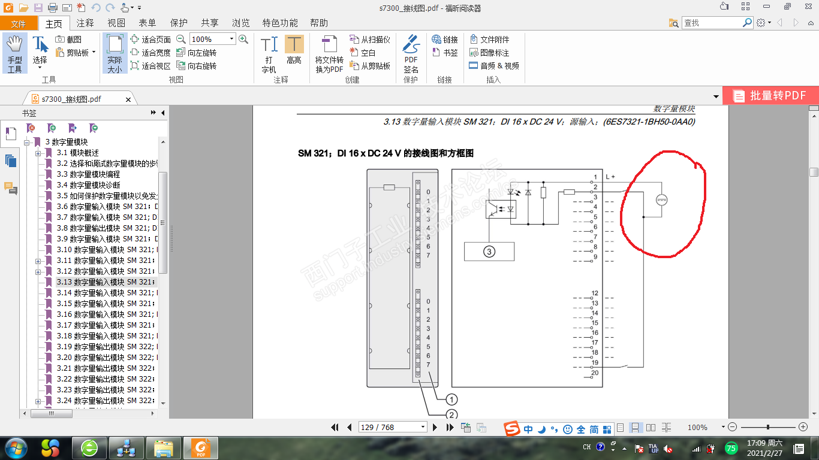Screen dimensions: 819x460
Task: Open the Pages thumbnail side panel
Action: pos(10,161)
